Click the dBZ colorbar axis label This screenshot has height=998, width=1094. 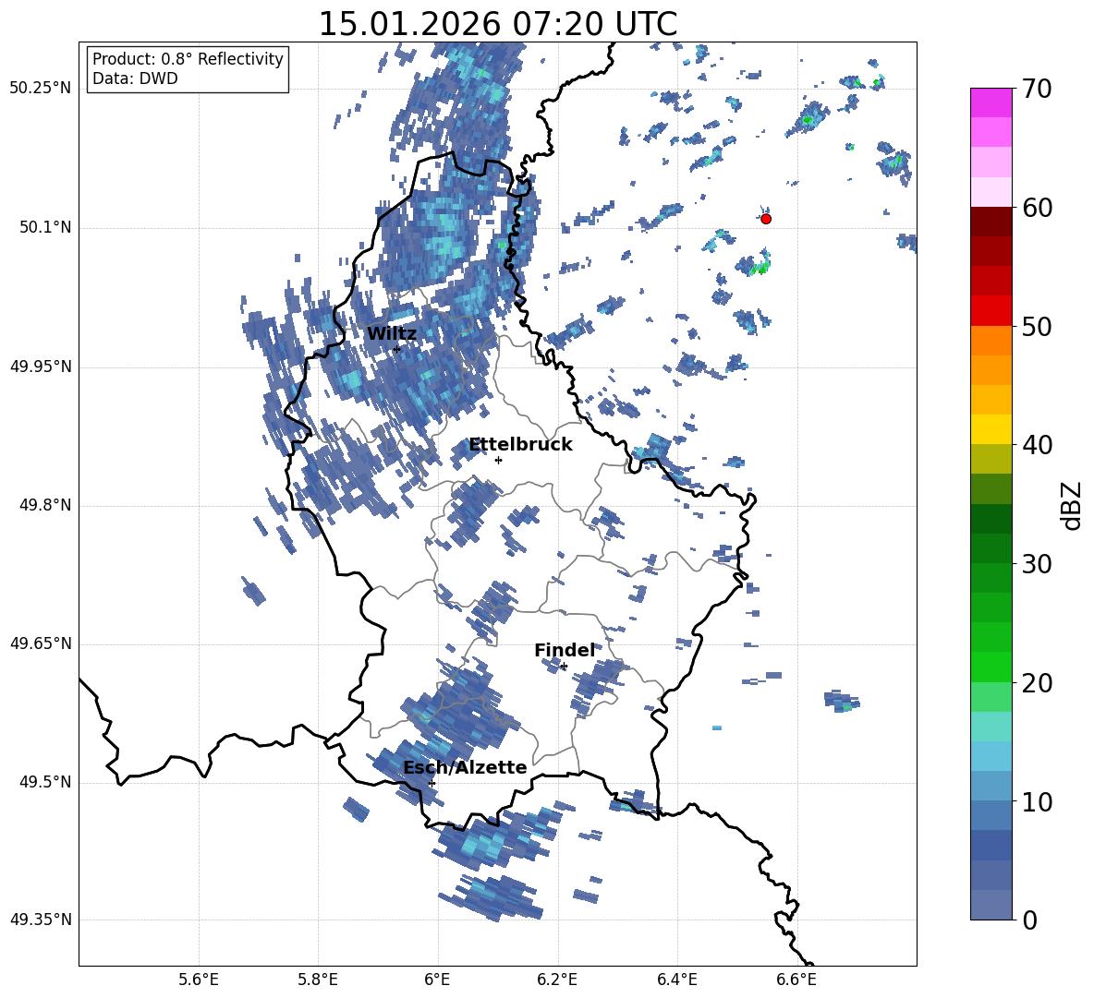[1073, 505]
